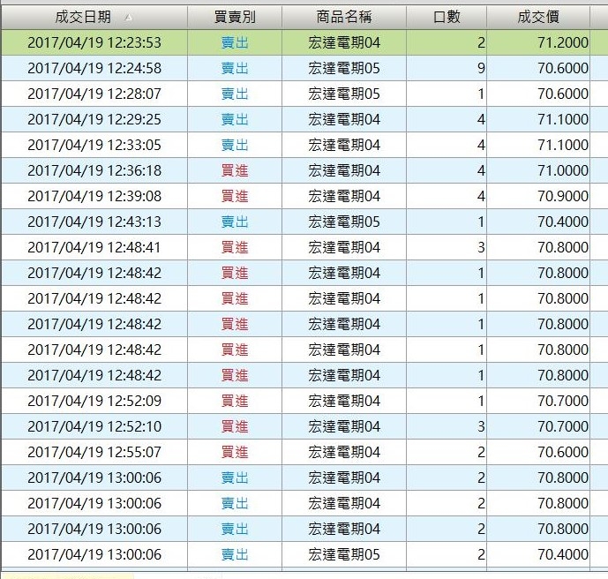Select the date cell 2017/04/19 12:29:25
The height and width of the screenshot is (579, 608).
coord(94,119)
